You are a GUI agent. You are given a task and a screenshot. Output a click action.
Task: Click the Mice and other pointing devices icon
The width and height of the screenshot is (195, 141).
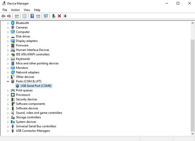pos(13,63)
